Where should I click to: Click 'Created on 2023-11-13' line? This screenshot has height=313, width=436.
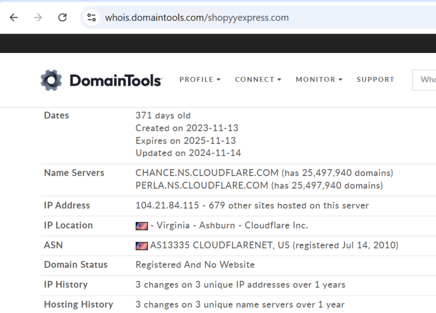[187, 128]
